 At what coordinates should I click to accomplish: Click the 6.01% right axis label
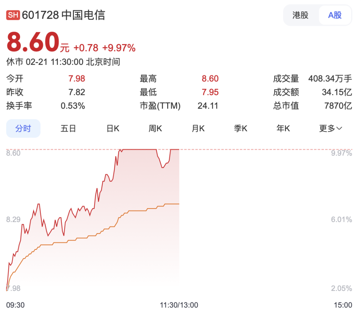(x=341, y=219)
